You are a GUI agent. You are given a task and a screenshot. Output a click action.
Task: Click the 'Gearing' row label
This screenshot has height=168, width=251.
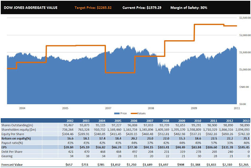7,156
